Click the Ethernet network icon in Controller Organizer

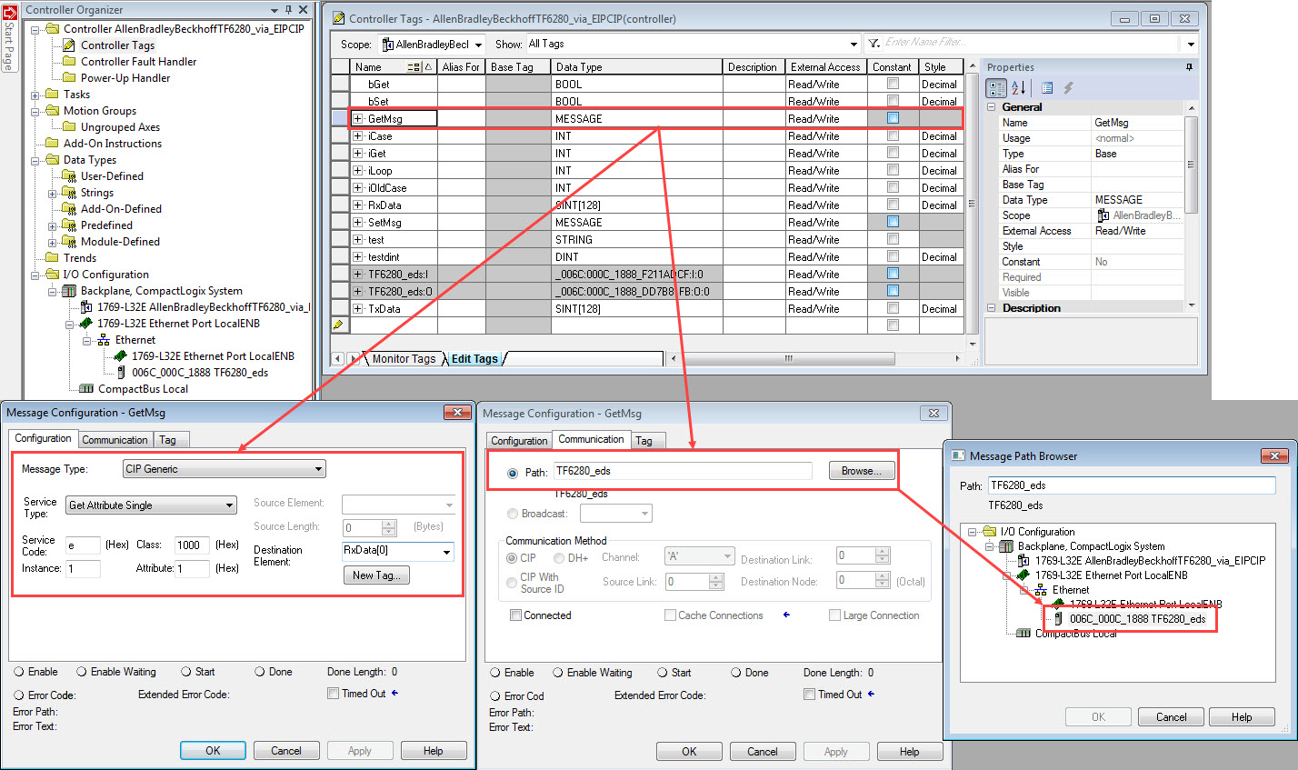pyautogui.click(x=104, y=340)
